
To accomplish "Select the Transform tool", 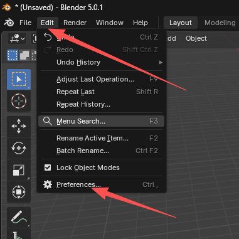I will tap(19, 192).
